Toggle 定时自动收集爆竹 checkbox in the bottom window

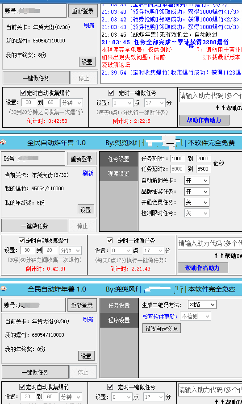coord(22,387)
